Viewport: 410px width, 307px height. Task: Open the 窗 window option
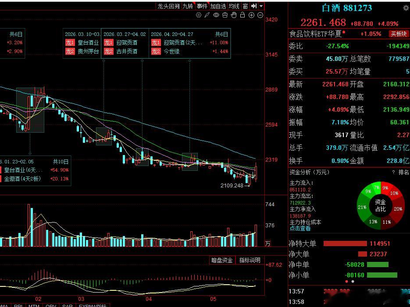pyautogui.click(x=245, y=6)
